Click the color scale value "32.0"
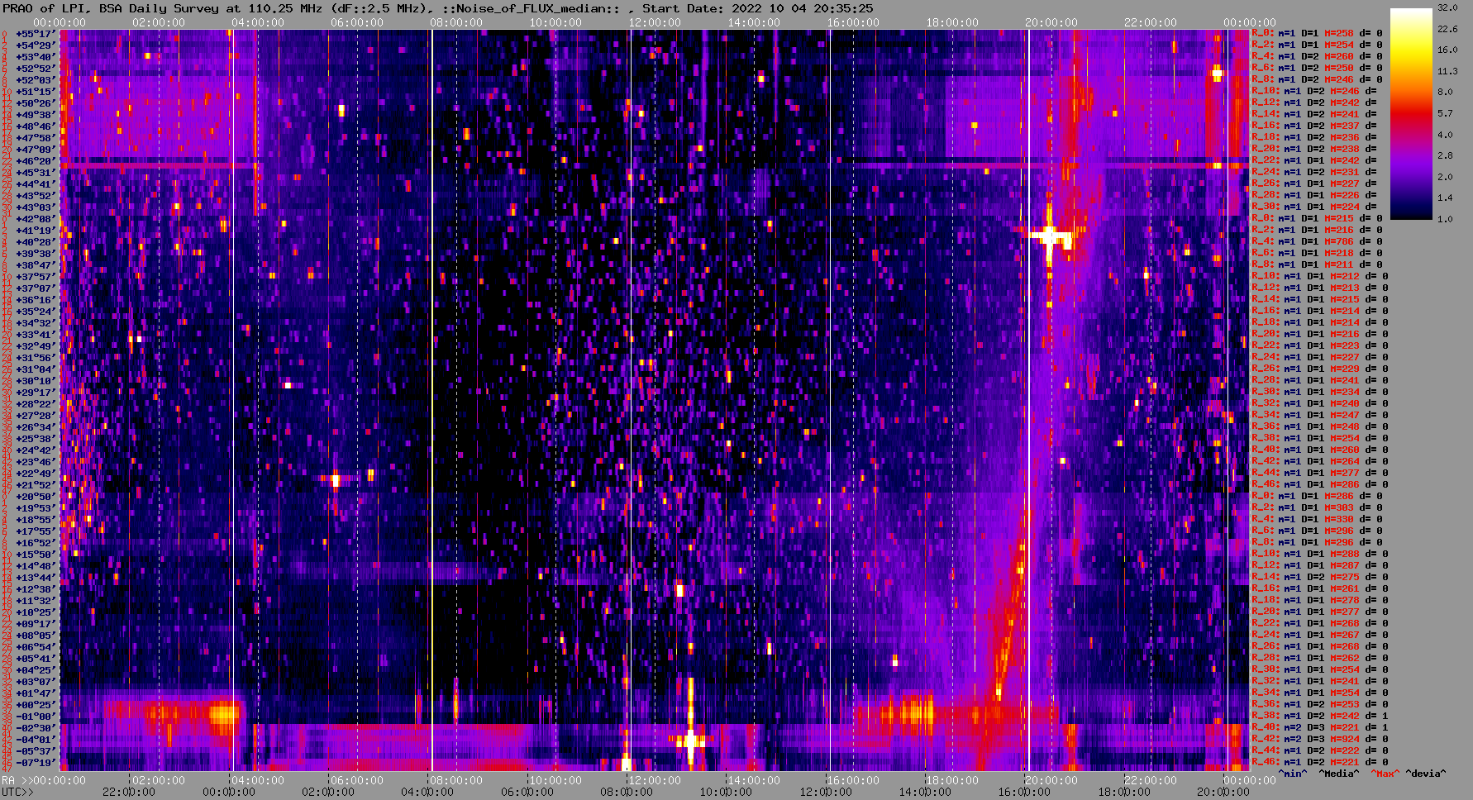1473x800 pixels. click(1447, 7)
